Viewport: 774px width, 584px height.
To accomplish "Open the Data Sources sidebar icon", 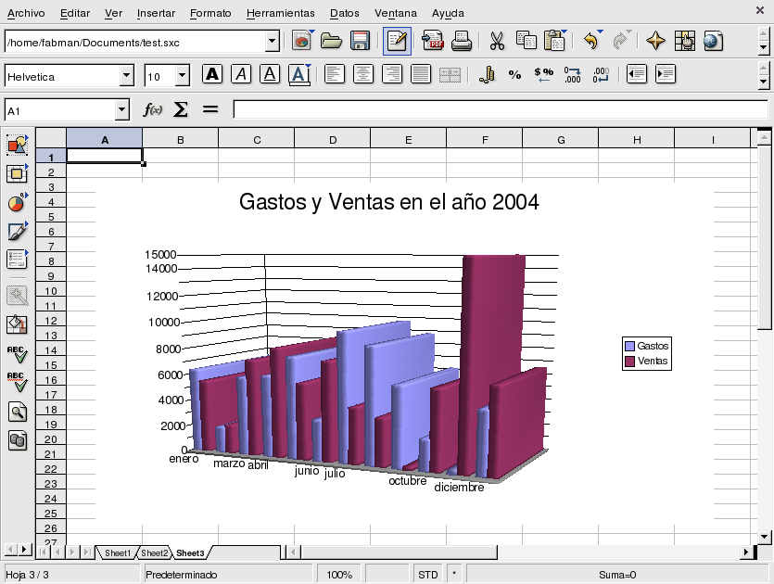I will [x=18, y=440].
